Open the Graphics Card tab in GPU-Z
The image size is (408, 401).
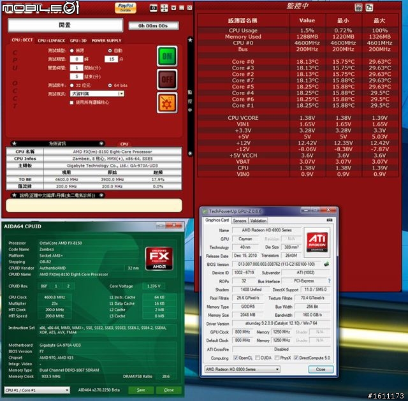(x=217, y=220)
